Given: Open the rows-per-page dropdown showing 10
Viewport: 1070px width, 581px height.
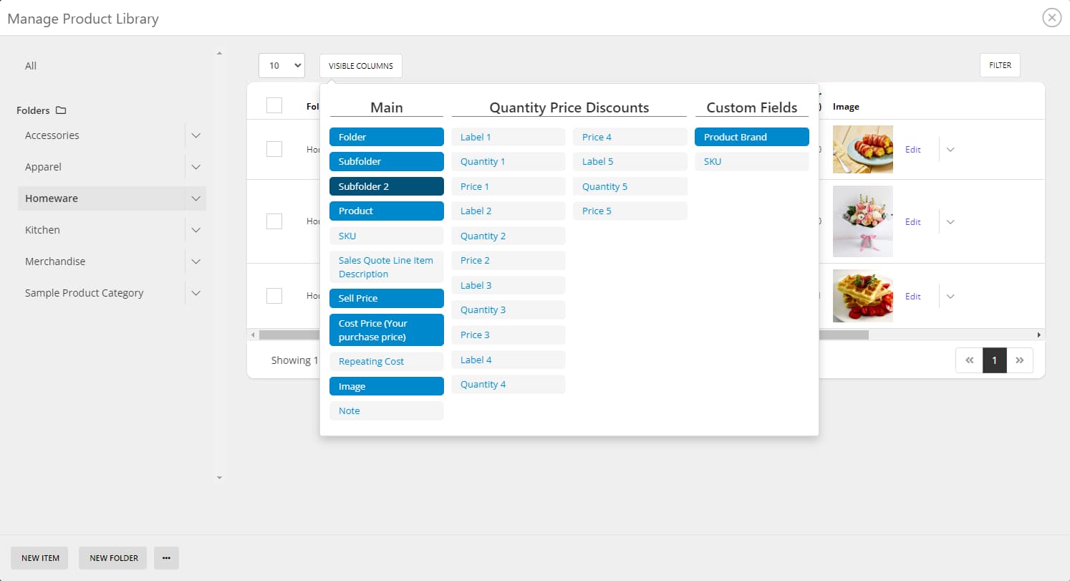Looking at the screenshot, I should pos(281,65).
